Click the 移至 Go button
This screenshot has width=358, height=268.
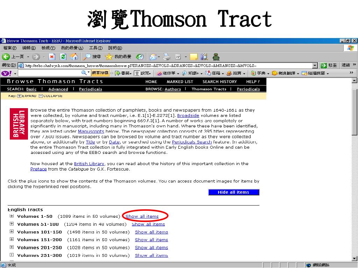(x=329, y=65)
